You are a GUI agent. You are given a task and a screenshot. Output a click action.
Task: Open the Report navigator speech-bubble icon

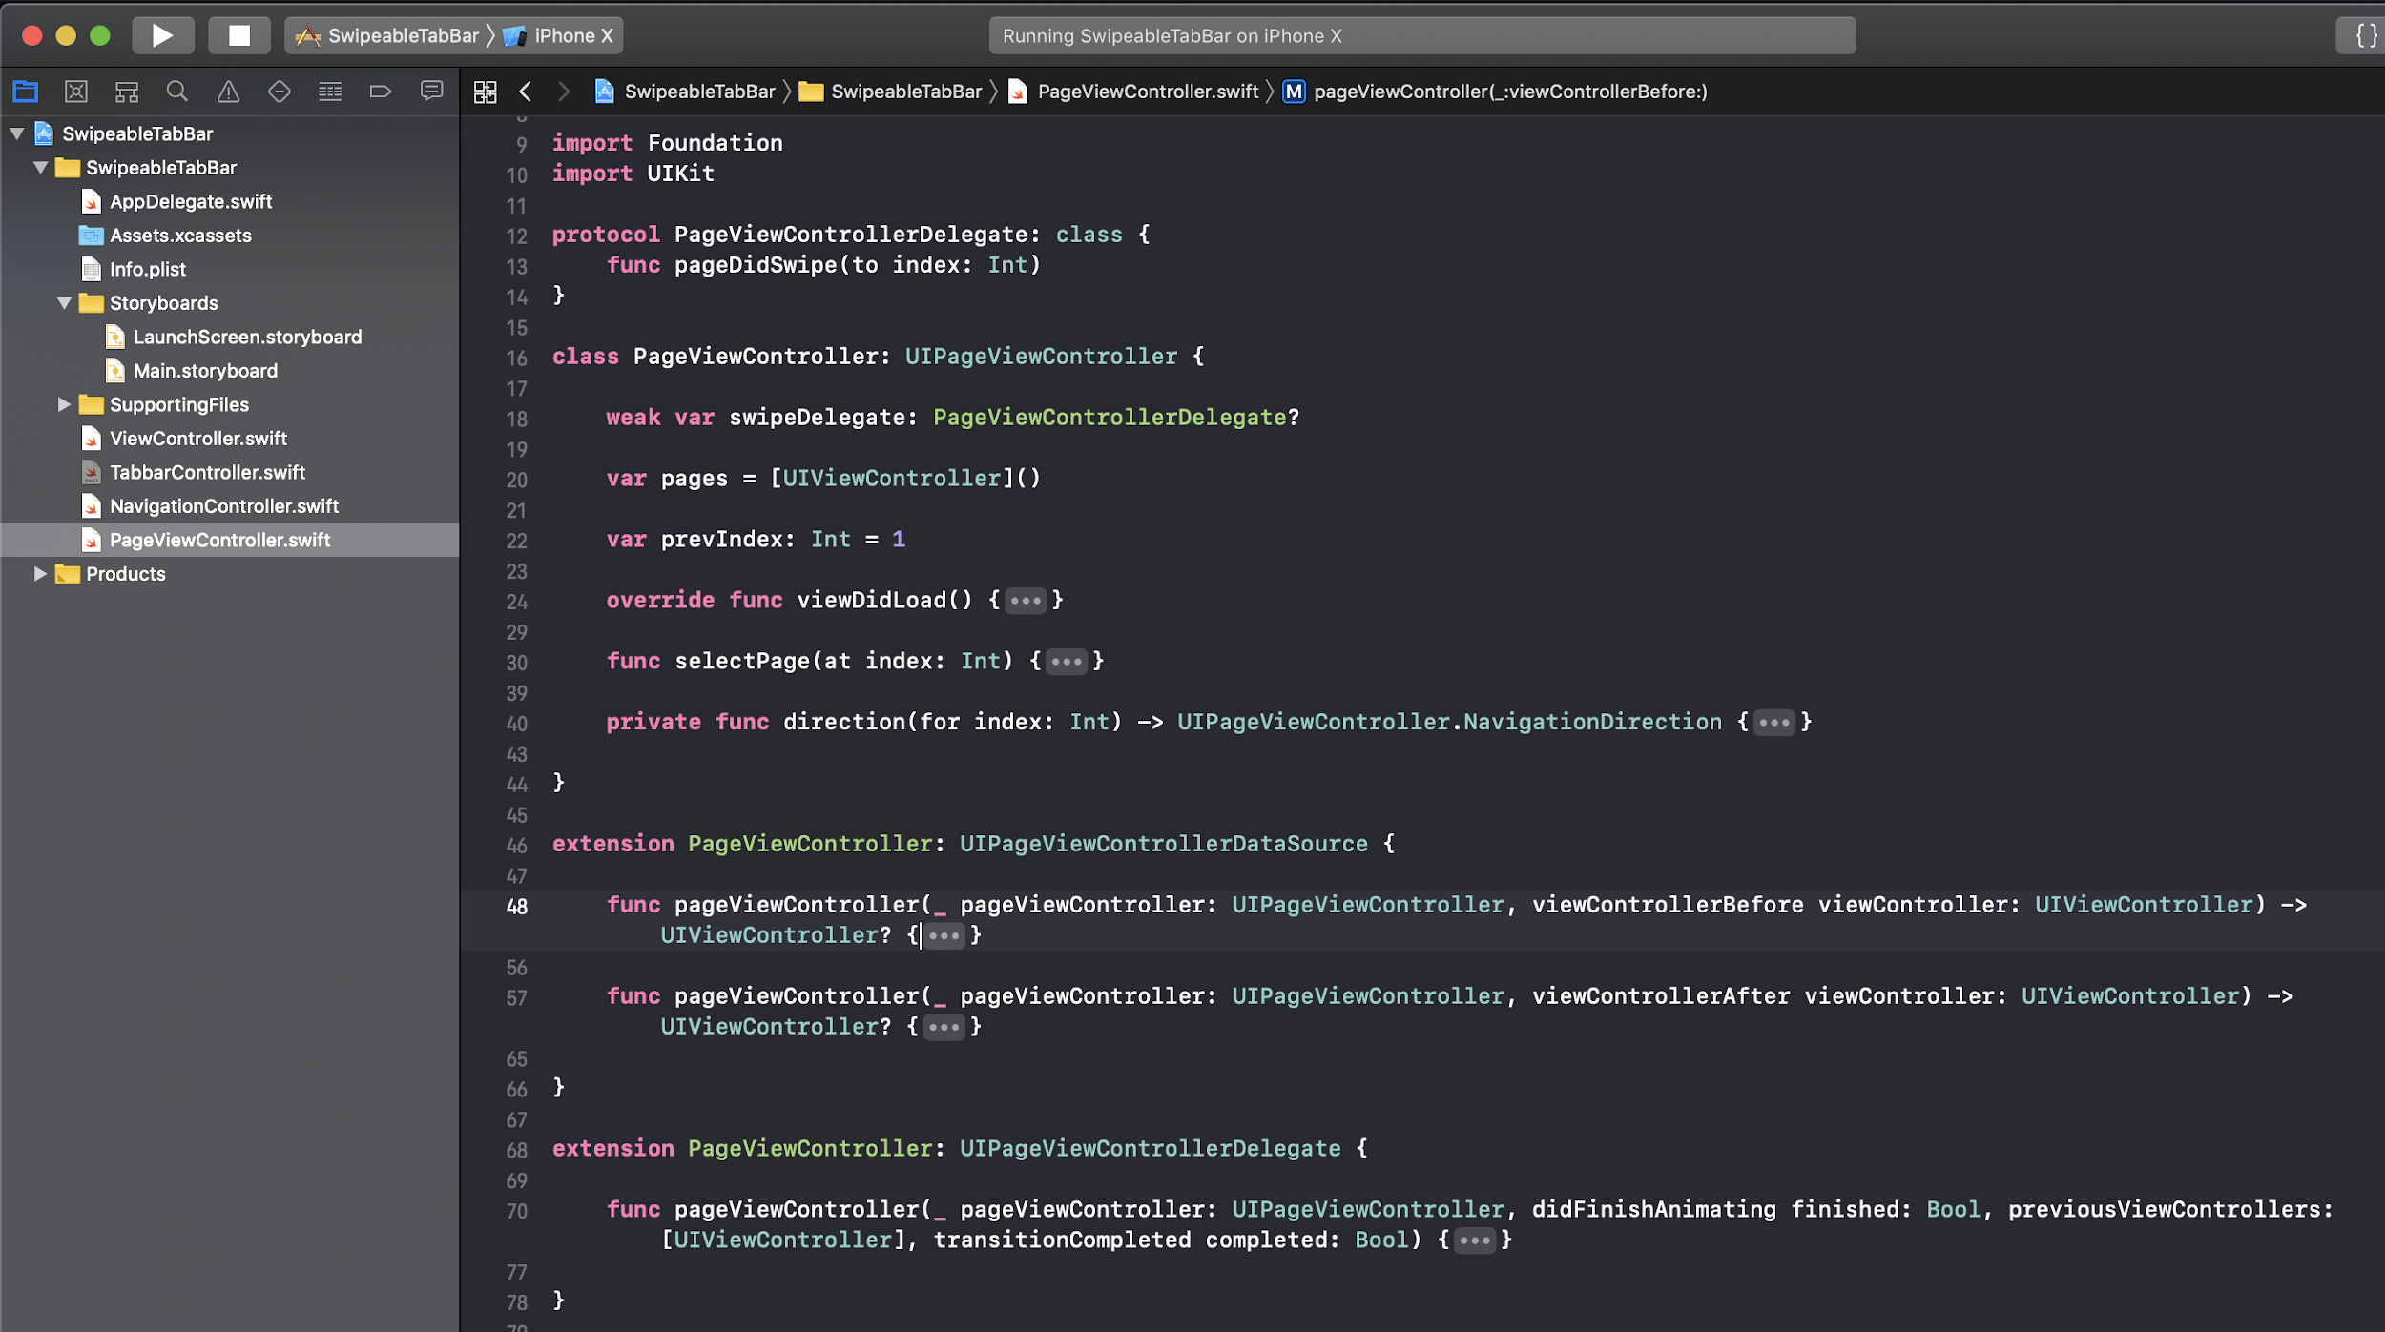pos(431,91)
